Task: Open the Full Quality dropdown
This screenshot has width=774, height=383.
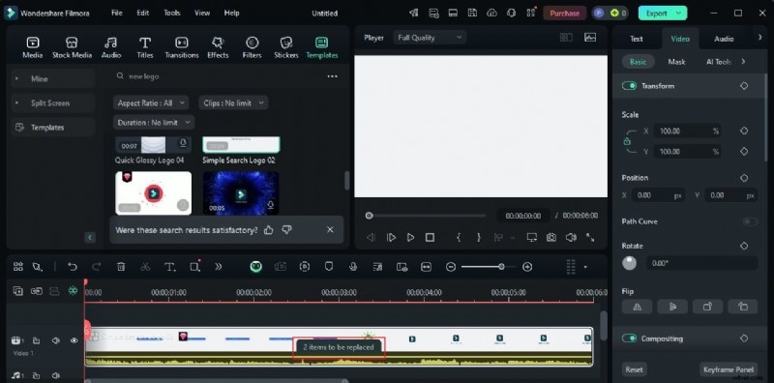Action: 430,38
